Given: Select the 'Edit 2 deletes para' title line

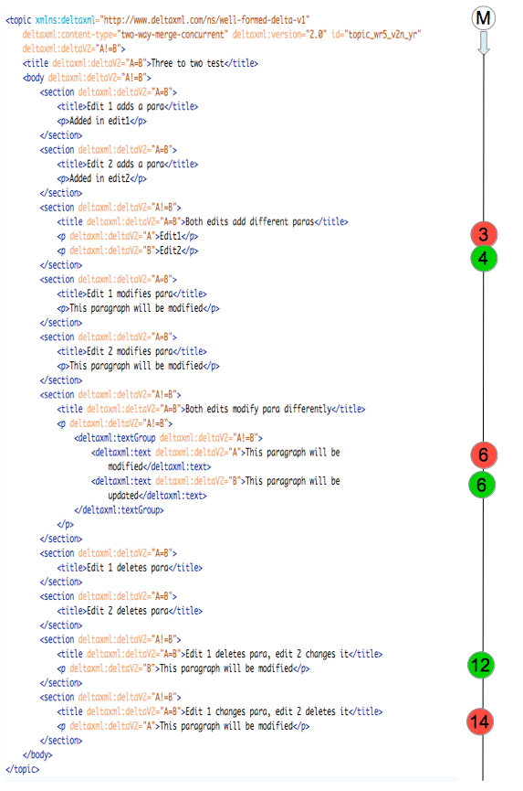Looking at the screenshot, I should point(130,611).
